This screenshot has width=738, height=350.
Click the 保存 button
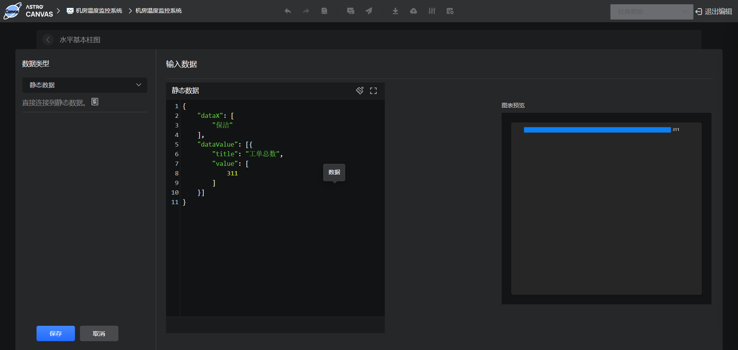[x=56, y=333]
